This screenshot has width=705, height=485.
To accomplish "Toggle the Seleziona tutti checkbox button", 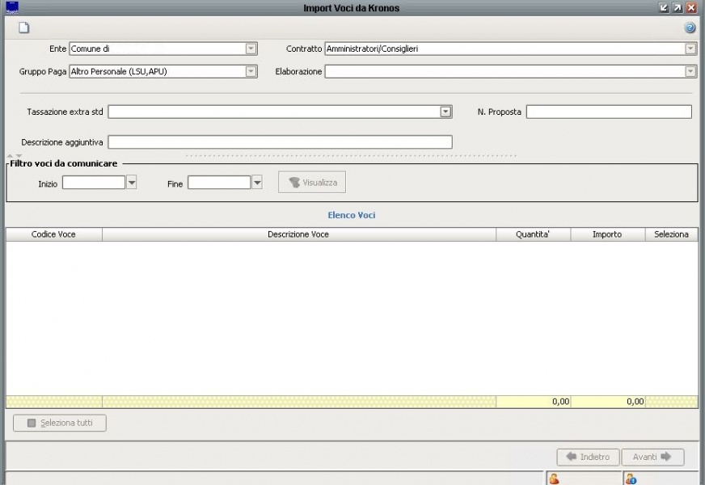I will tap(60, 423).
